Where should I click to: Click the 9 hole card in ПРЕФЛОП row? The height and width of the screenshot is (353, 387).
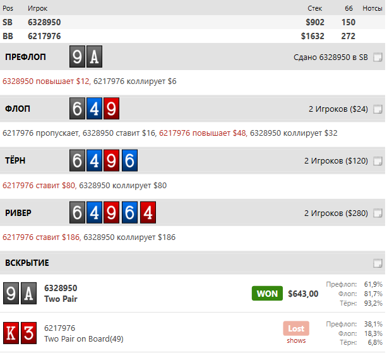tap(77, 57)
